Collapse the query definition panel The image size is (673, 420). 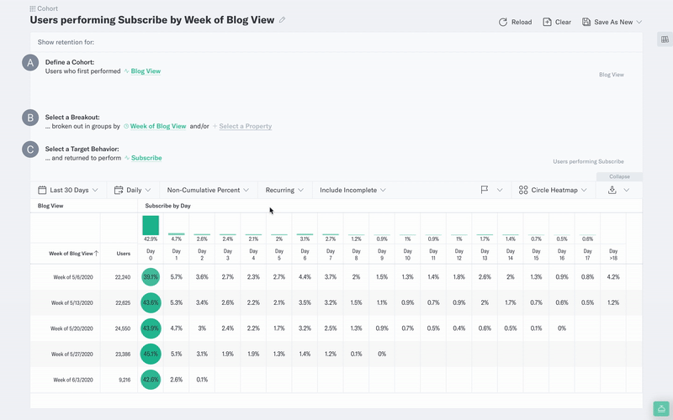pos(619,176)
